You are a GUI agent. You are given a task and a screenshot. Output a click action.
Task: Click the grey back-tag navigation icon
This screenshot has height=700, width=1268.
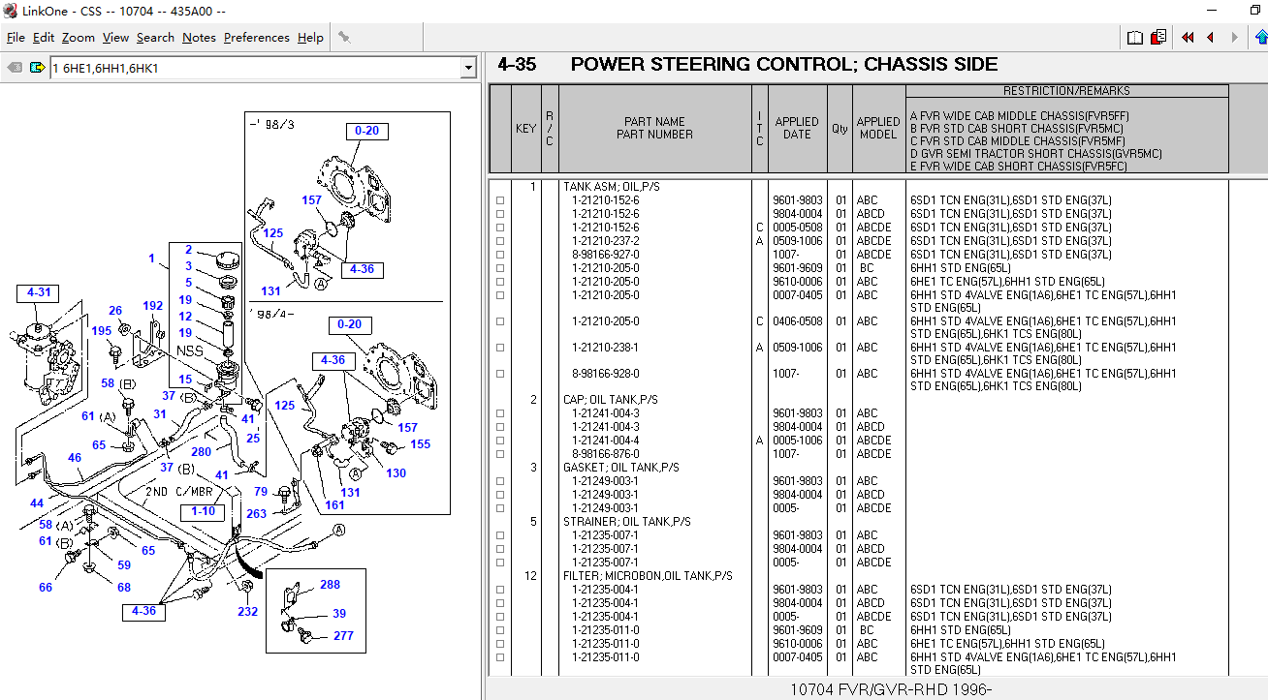point(15,68)
